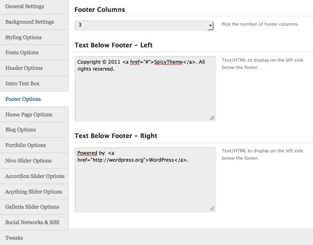
Task: Select the Footer Options tab
Action: (23, 99)
